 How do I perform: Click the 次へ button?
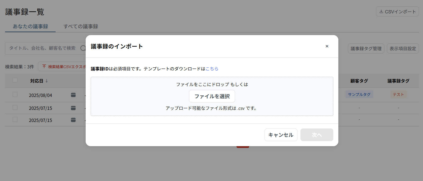317,135
